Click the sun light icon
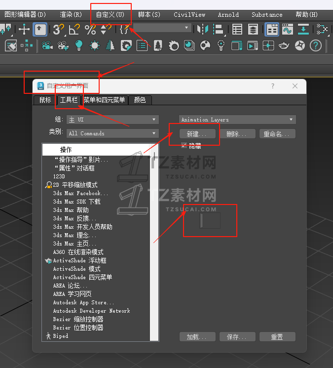333x368 pixels. pyautogui.click(x=95, y=45)
